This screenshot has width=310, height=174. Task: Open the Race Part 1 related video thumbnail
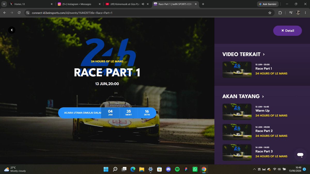[x=237, y=70]
